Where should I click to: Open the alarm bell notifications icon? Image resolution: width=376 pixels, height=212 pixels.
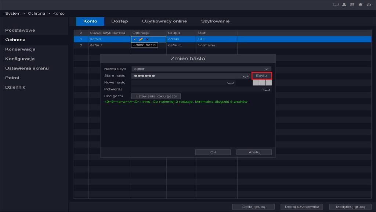[360, 5]
